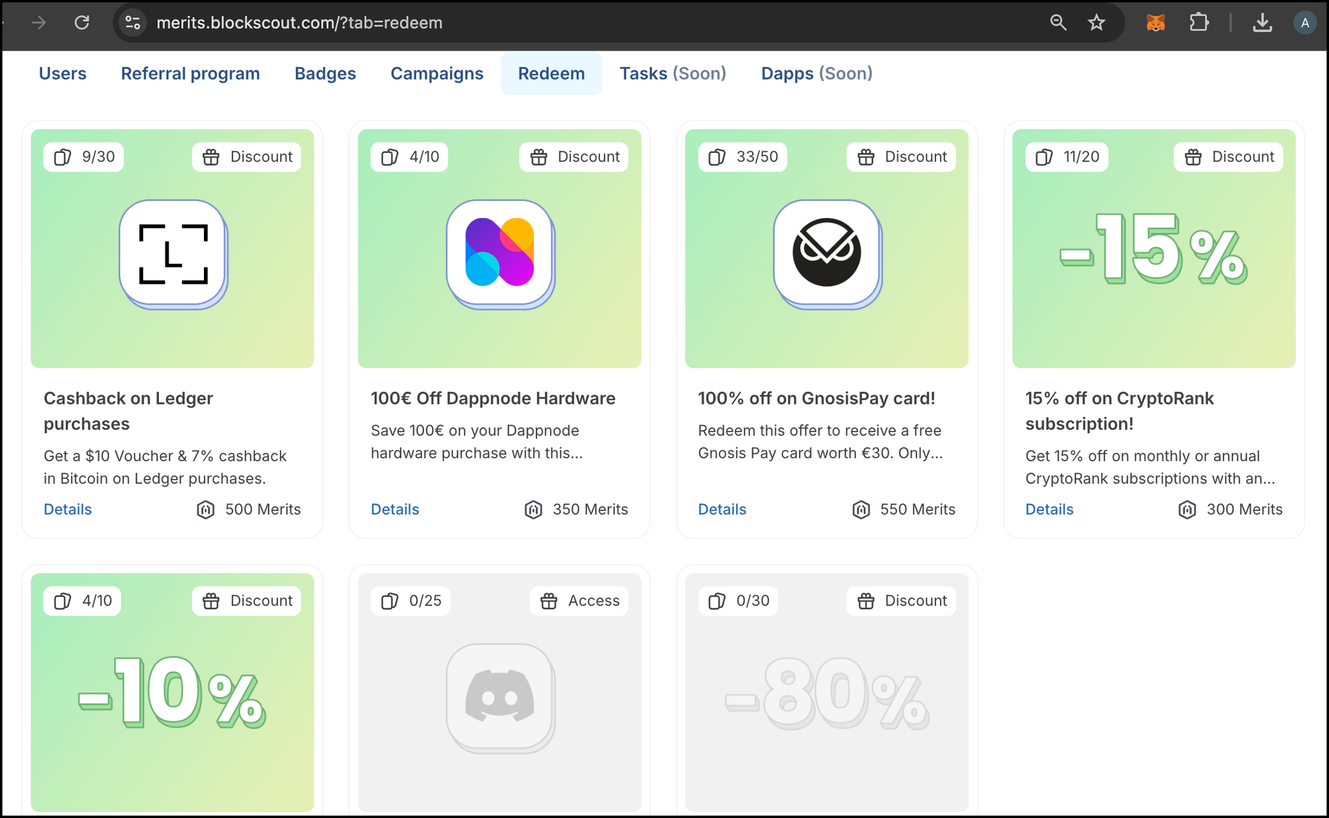Open the Campaigns tab
Screen dimensions: 1329x818
click(x=437, y=73)
